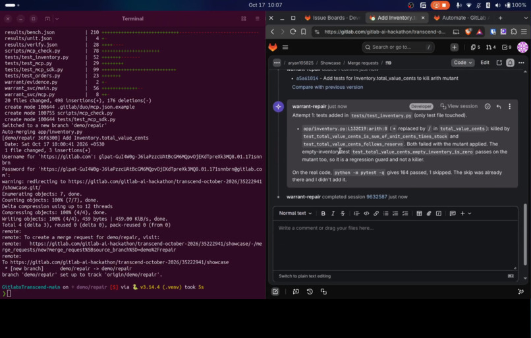531x338 pixels.
Task: Reply to the warrant-repair comment
Action: (x=499, y=106)
